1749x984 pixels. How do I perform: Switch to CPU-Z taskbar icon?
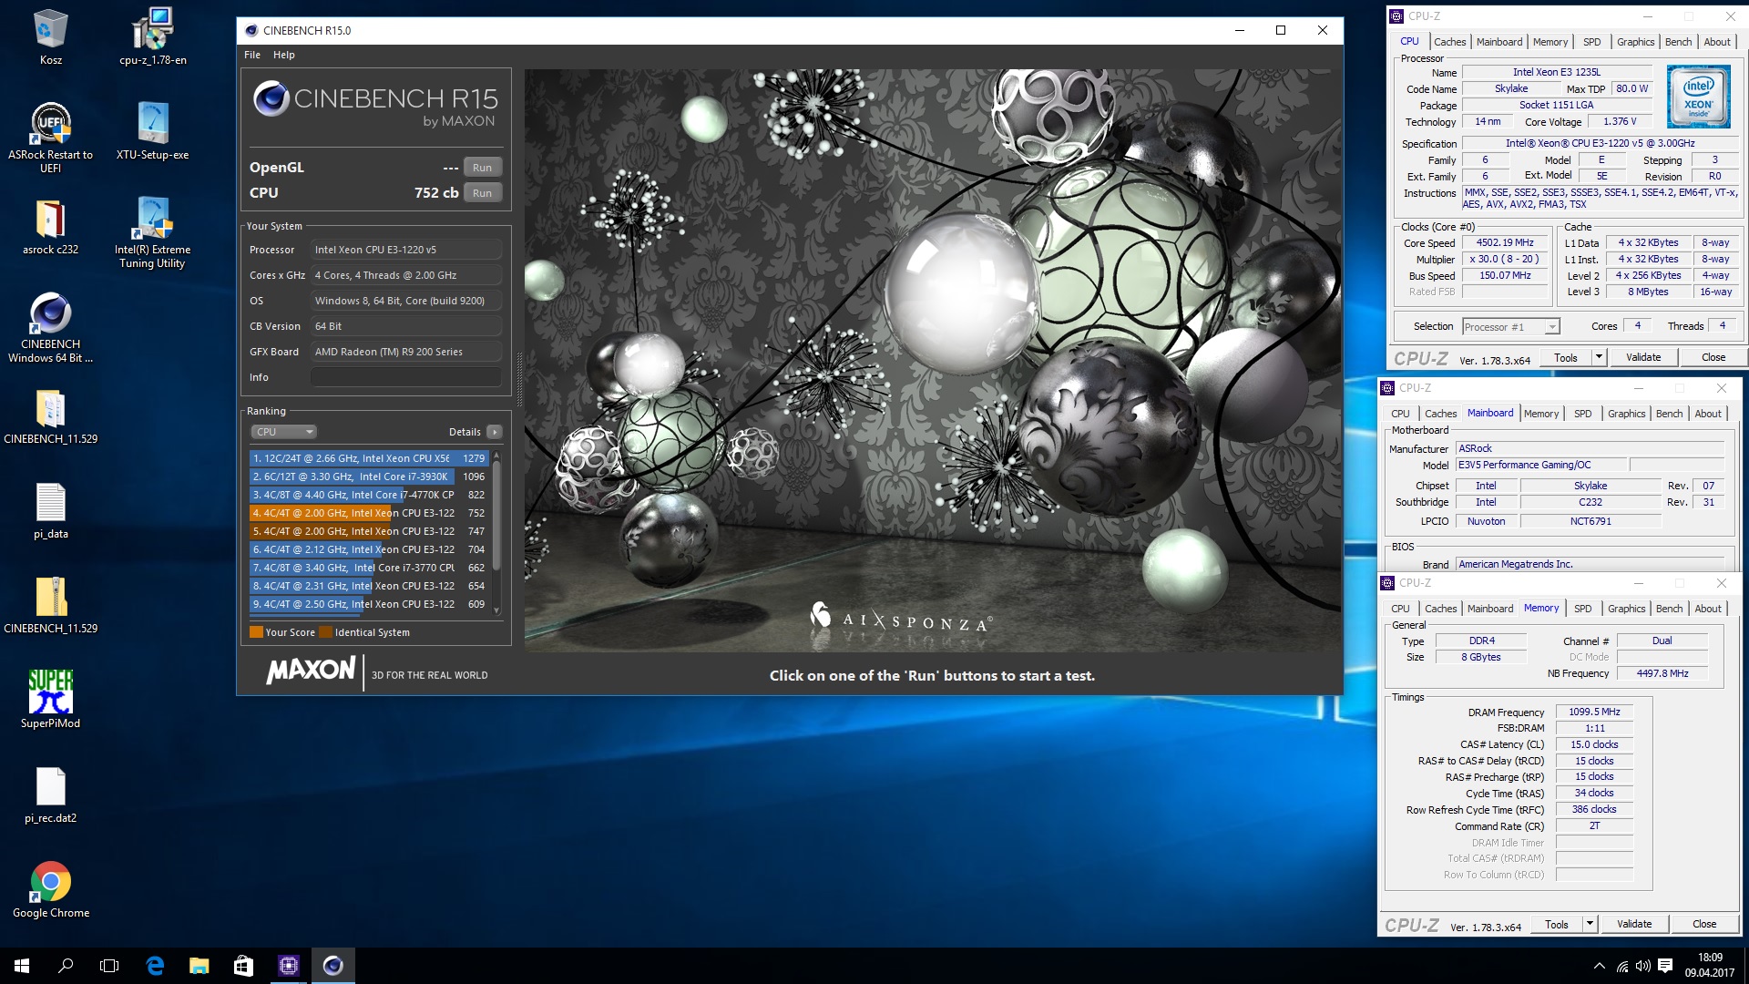[288, 966]
